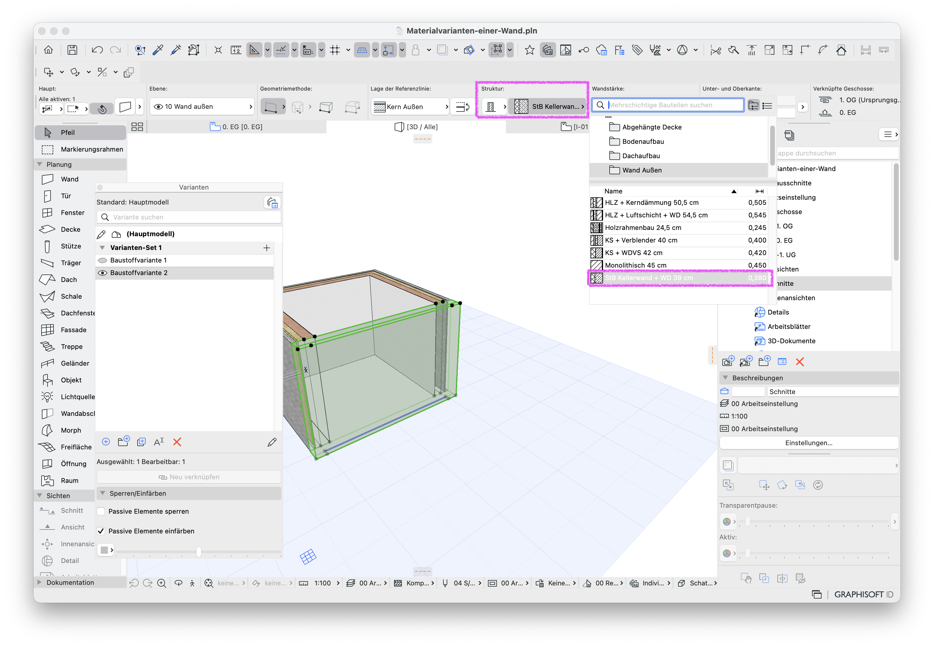Click the Favorites star icon in toolbar
The image size is (934, 647).
(x=529, y=50)
